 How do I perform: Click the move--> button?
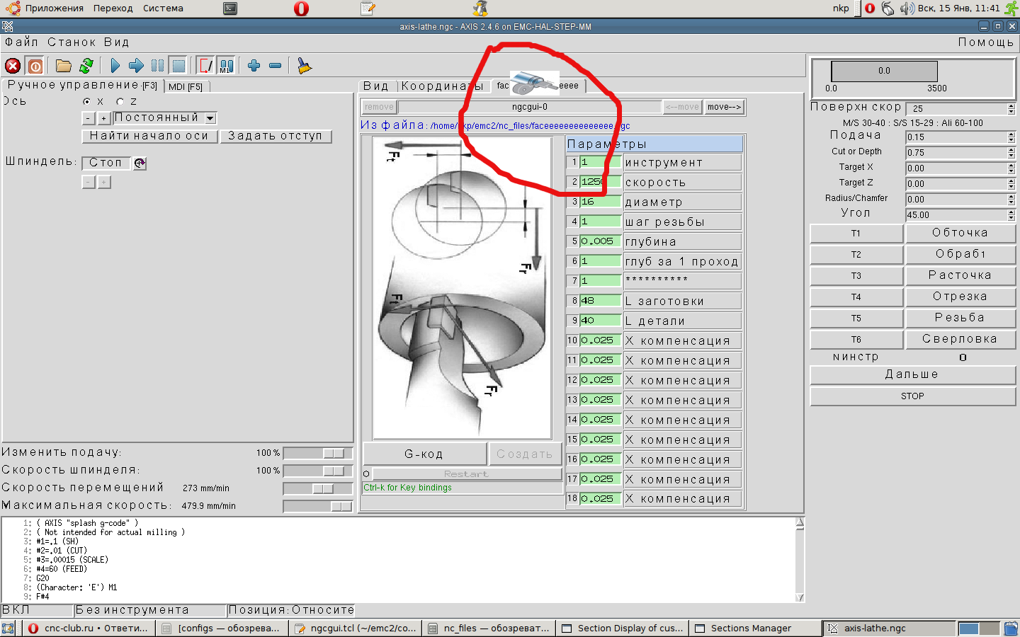click(725, 107)
